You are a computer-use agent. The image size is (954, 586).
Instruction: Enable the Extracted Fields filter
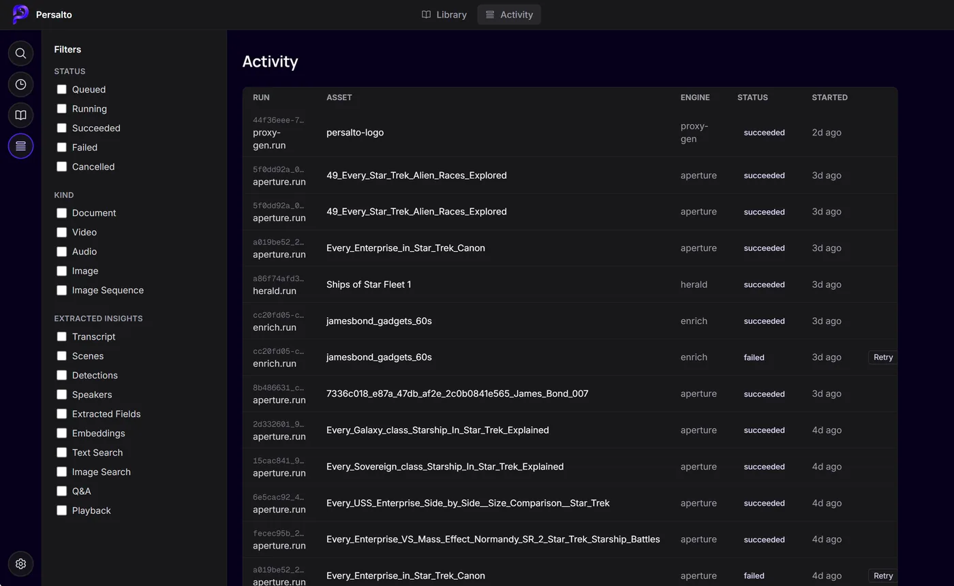[x=61, y=414]
